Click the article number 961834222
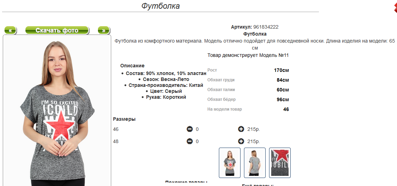Image resolution: width=397 pixels, height=186 pixels. pyautogui.click(x=266, y=27)
